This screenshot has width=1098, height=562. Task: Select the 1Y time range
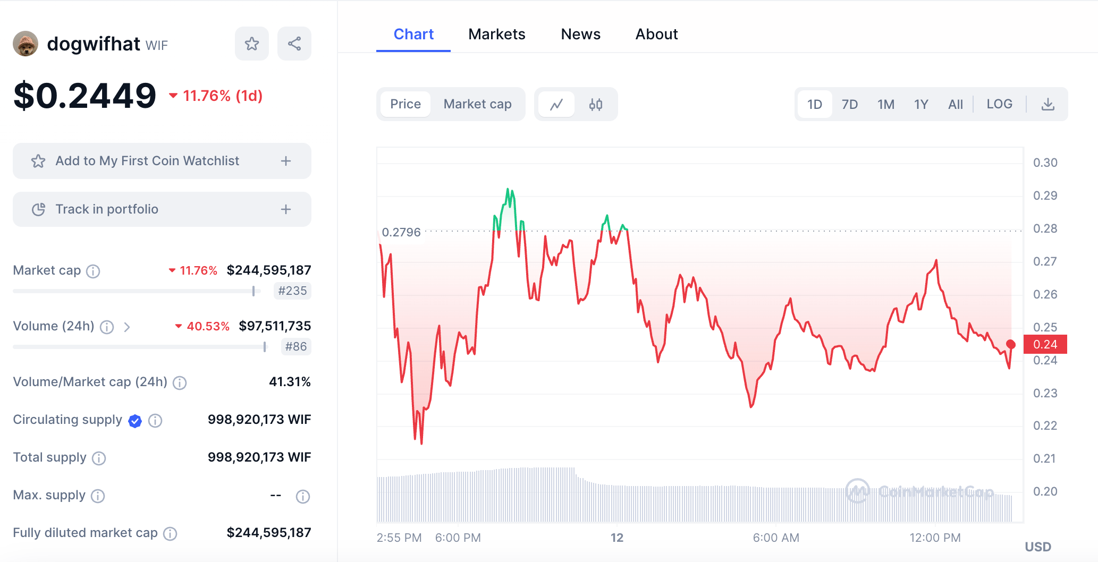pos(921,104)
